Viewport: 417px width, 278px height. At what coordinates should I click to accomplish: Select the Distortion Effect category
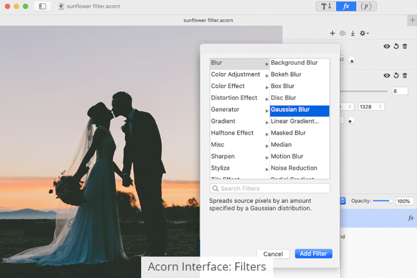point(240,98)
